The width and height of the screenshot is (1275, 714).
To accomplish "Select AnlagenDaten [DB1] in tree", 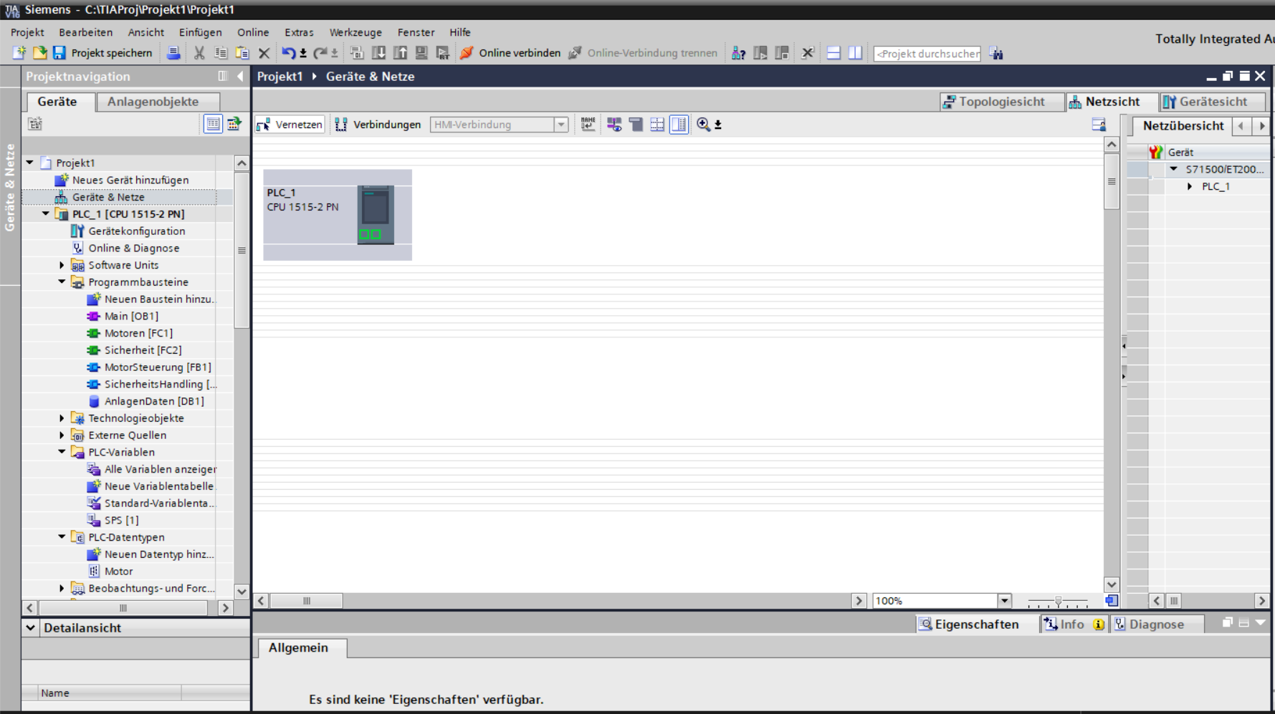I will click(x=146, y=401).
